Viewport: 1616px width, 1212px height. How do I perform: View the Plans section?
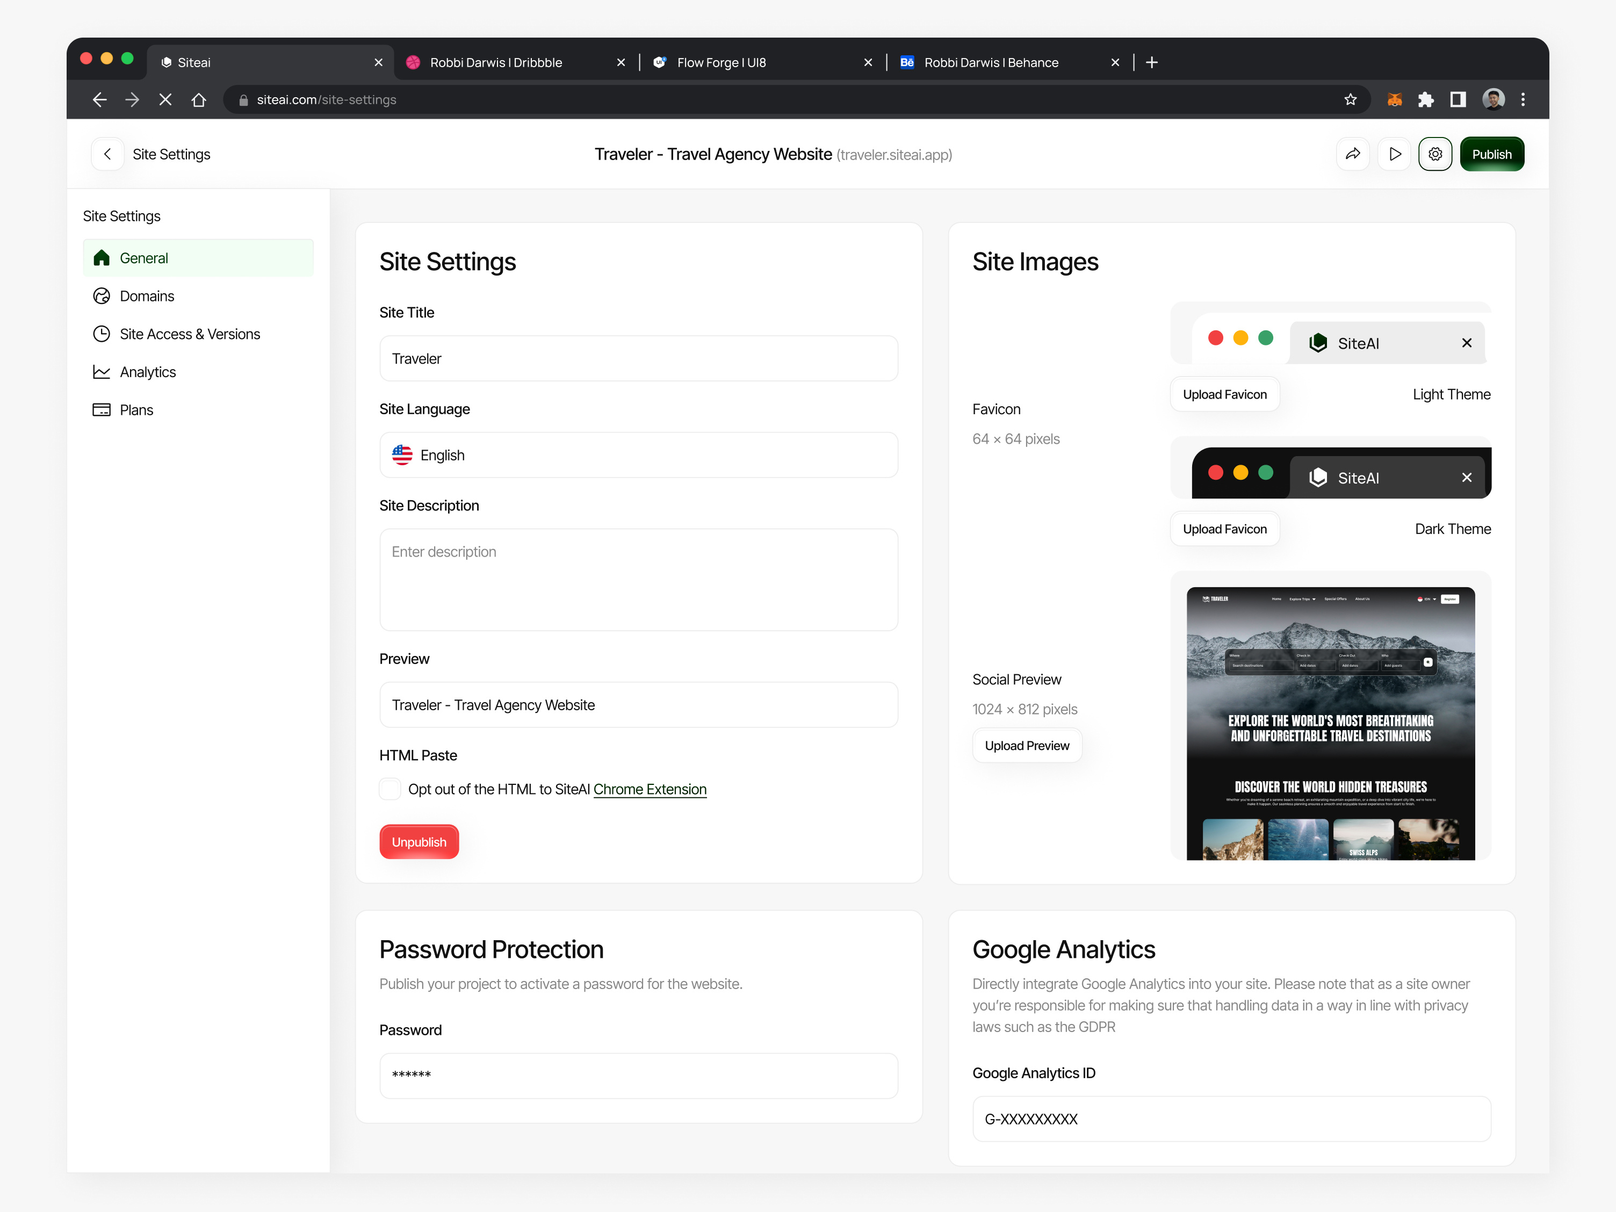pyautogui.click(x=136, y=410)
